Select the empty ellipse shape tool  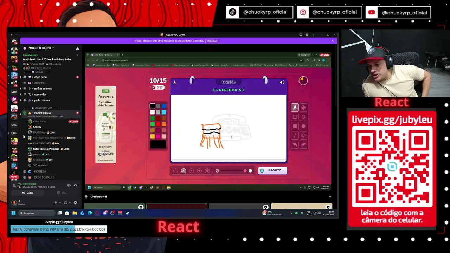(x=303, y=117)
